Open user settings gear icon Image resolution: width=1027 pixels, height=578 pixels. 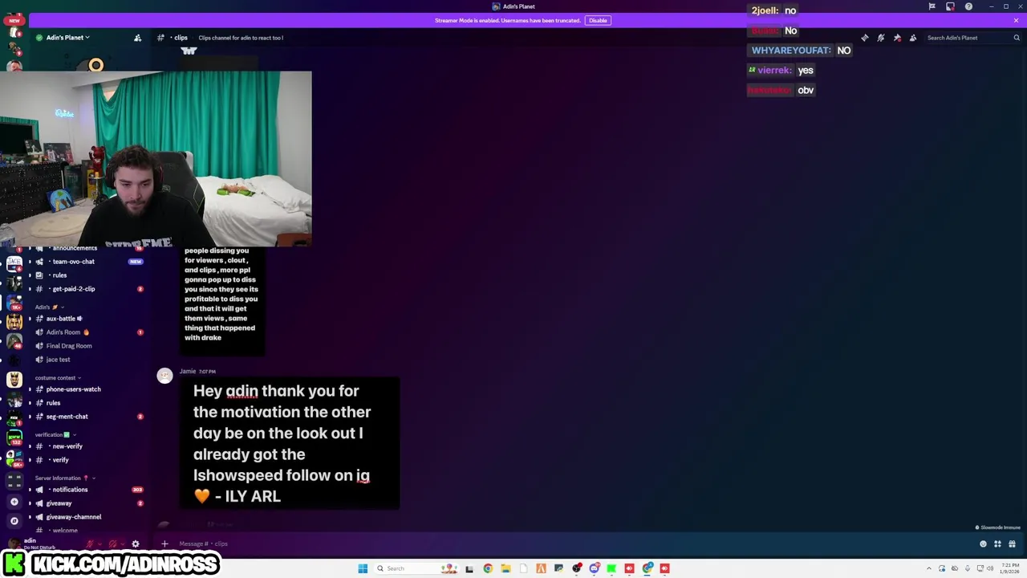pyautogui.click(x=136, y=543)
